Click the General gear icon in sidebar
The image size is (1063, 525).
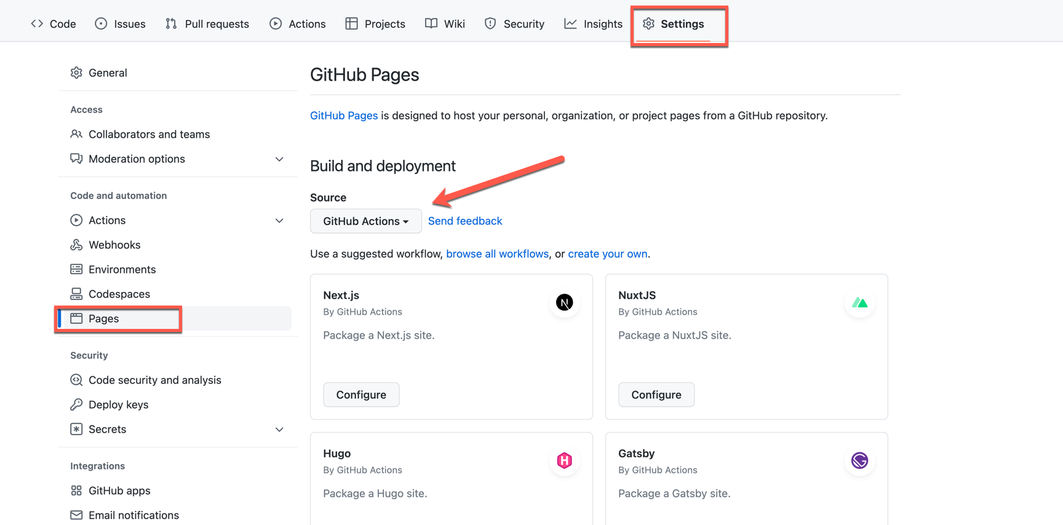[76, 73]
